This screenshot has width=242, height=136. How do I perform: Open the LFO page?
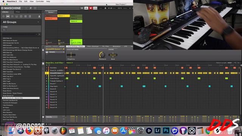126,46
